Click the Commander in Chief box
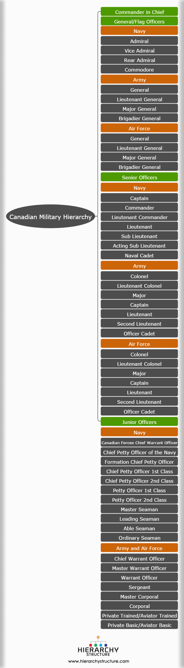This screenshot has width=184, height=668. click(x=139, y=12)
